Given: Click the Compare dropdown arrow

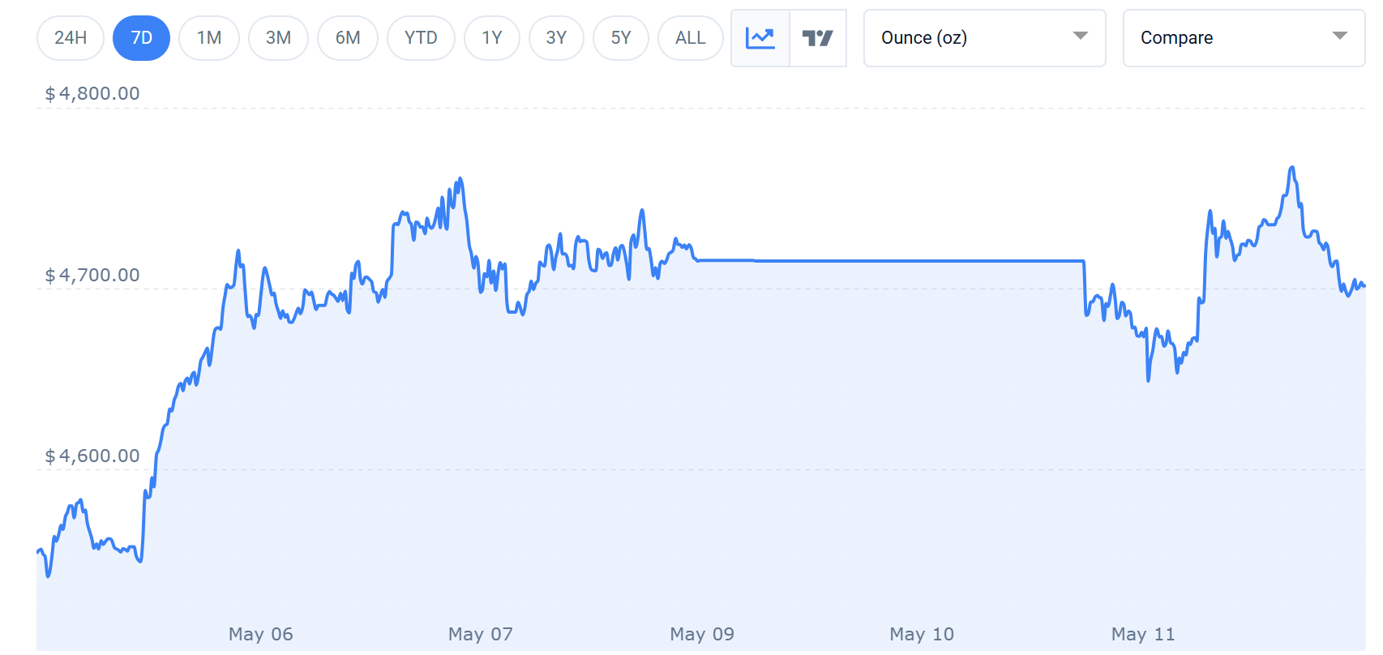Looking at the screenshot, I should coord(1340,36).
